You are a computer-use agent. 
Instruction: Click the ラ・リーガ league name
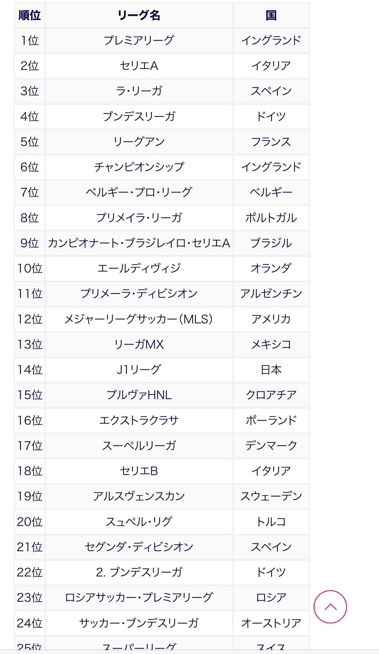point(139,91)
